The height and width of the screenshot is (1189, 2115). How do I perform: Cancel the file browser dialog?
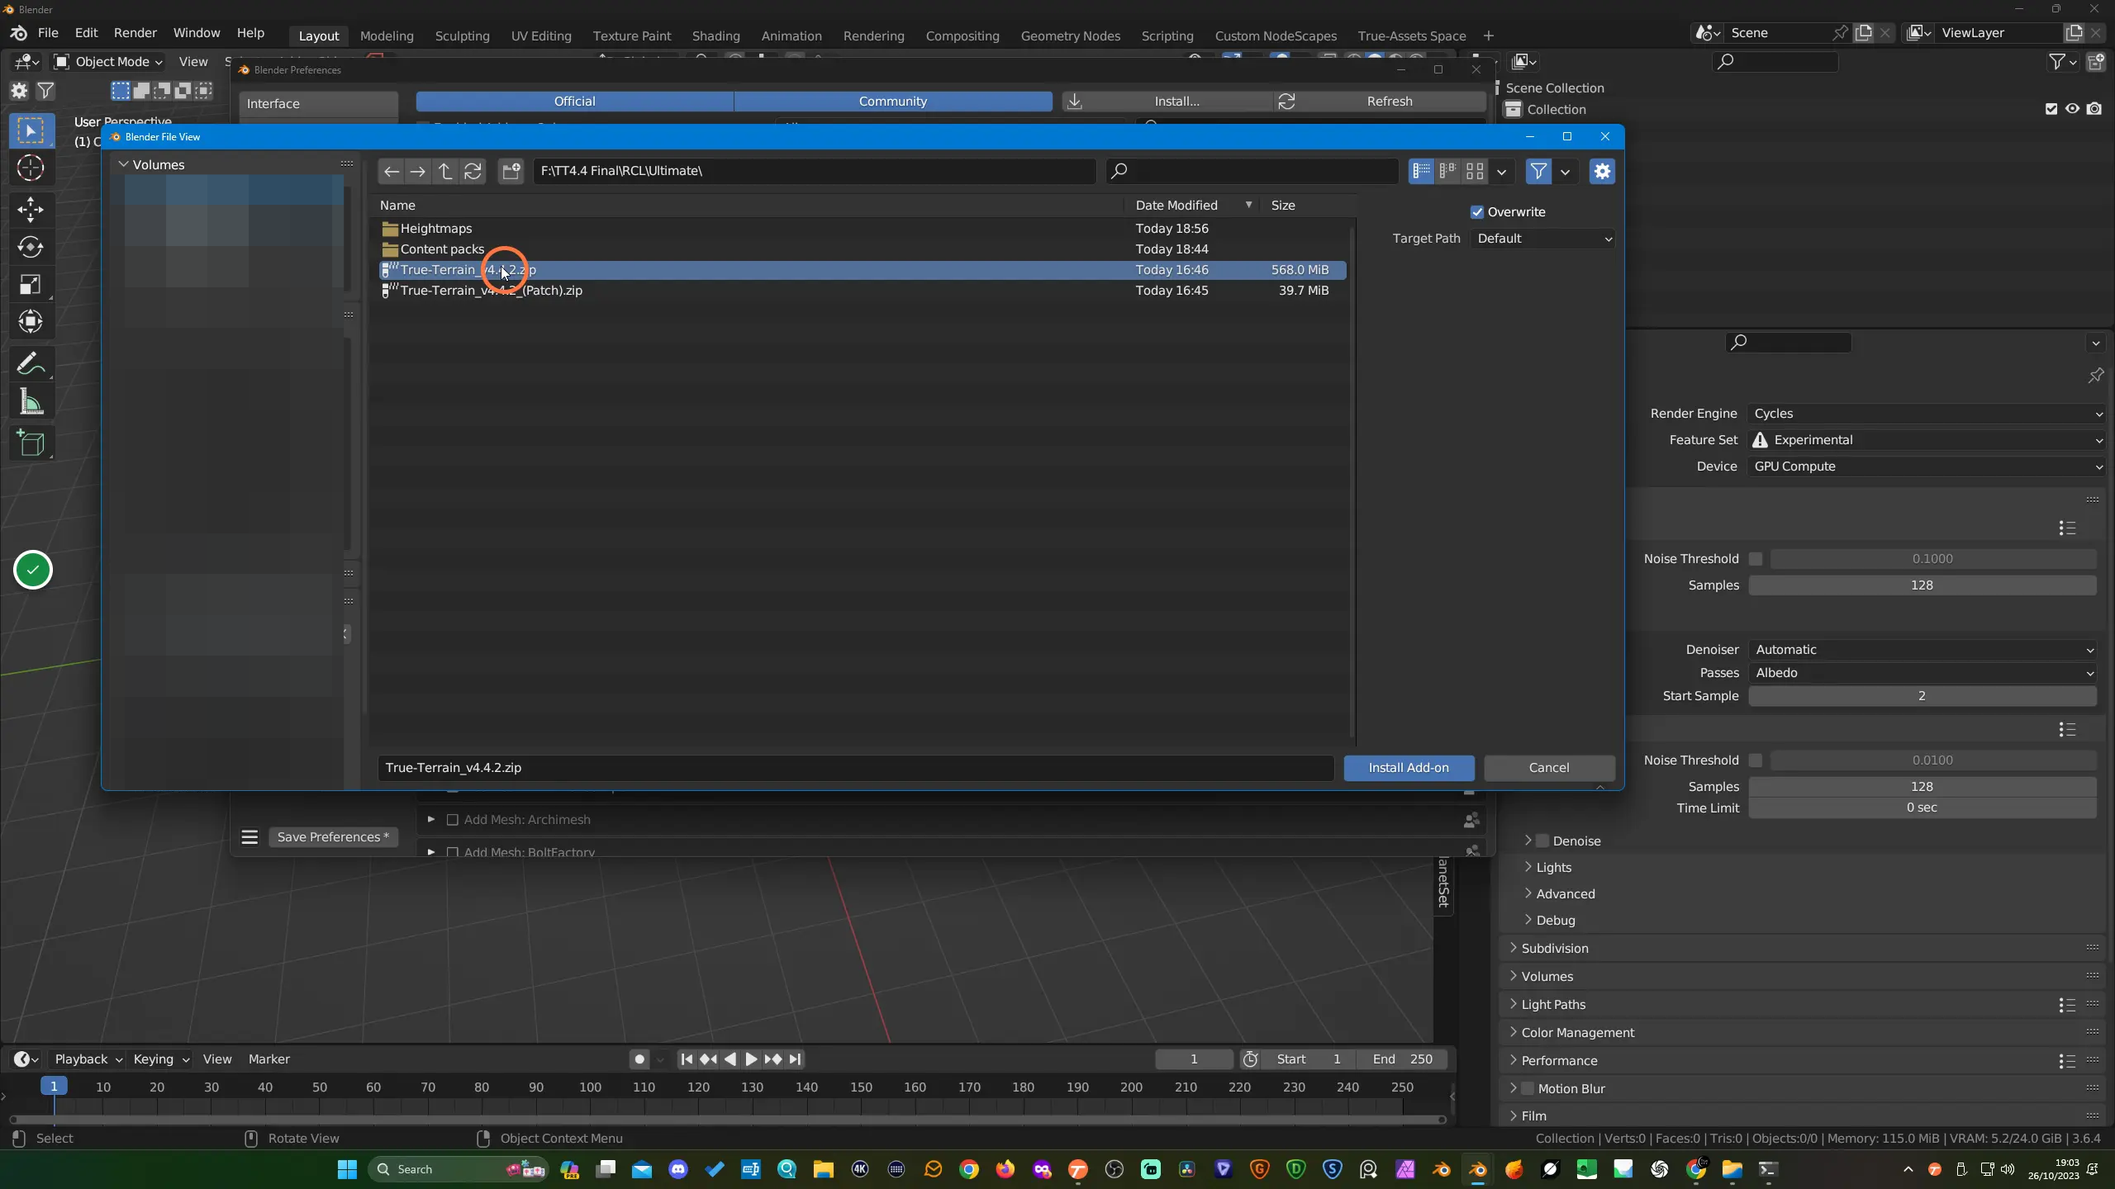tap(1549, 768)
